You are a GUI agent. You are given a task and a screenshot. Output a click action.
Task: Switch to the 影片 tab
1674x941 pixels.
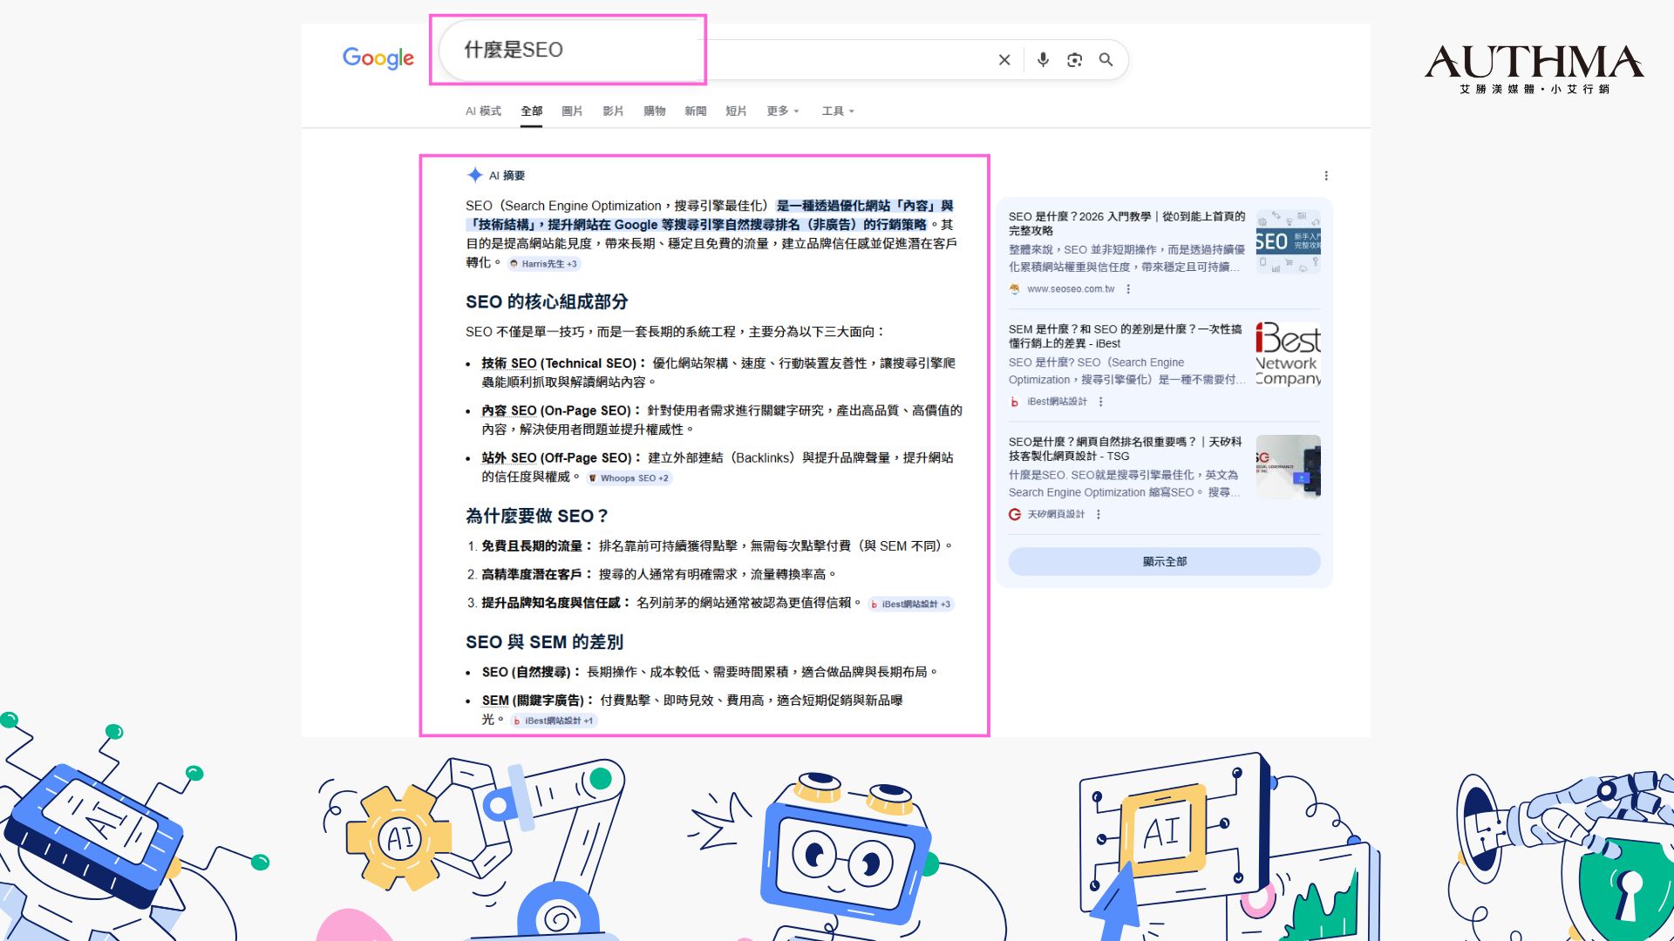pyautogui.click(x=613, y=111)
